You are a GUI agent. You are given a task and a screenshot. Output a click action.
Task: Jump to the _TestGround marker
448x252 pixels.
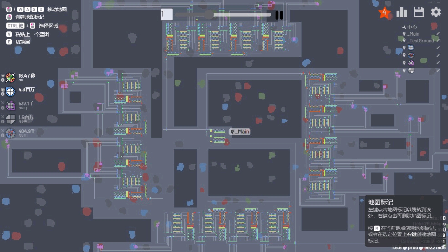coord(420,41)
